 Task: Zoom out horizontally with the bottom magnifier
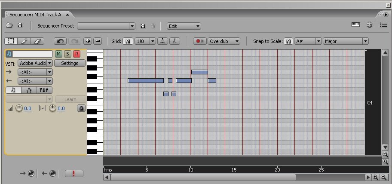pyautogui.click(x=384, y=177)
